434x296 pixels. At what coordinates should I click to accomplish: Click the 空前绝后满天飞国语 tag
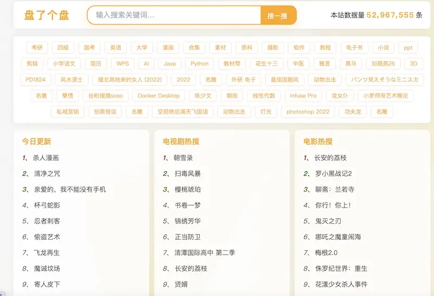tap(183, 112)
